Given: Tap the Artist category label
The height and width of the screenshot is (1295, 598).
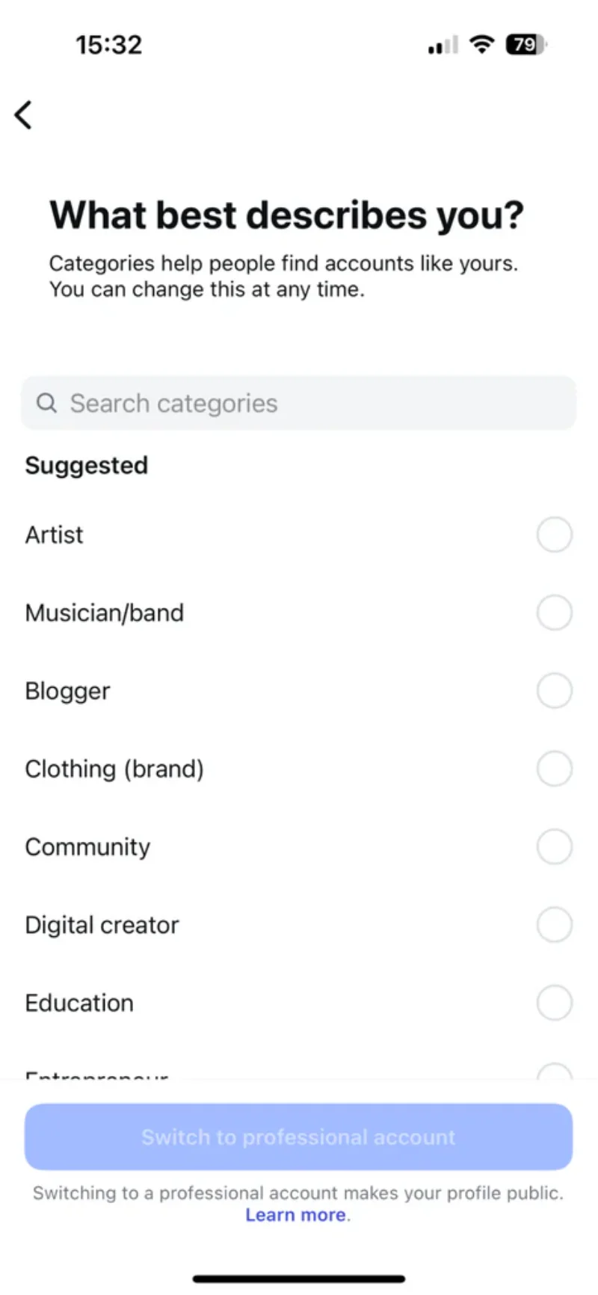Looking at the screenshot, I should pos(54,535).
